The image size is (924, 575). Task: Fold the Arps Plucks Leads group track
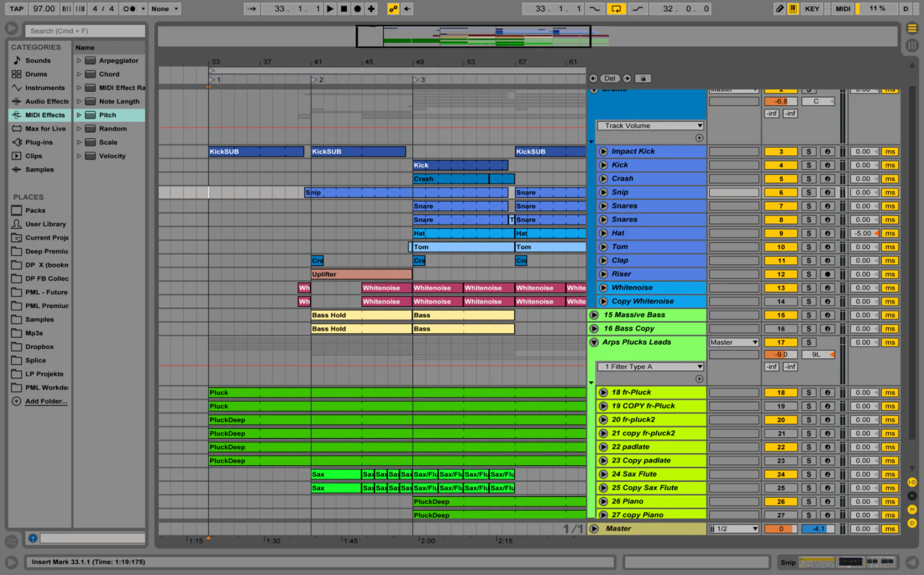point(594,342)
